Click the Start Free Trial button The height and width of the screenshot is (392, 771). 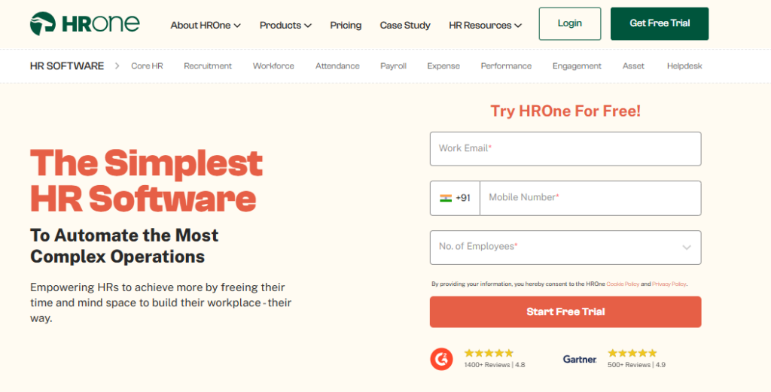[x=565, y=312]
